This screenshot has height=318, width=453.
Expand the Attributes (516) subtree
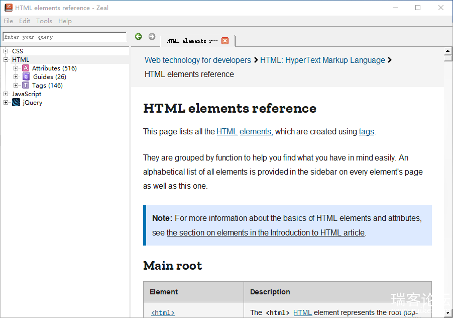16,68
